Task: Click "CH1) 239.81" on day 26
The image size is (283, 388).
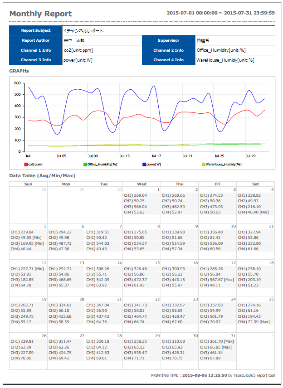Action: click(x=22, y=341)
